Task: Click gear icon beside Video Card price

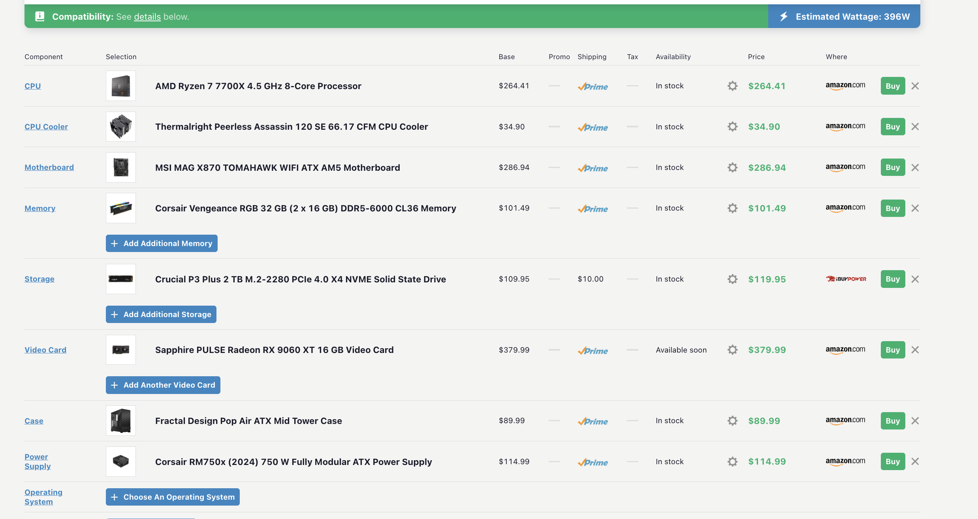Action: coord(732,350)
